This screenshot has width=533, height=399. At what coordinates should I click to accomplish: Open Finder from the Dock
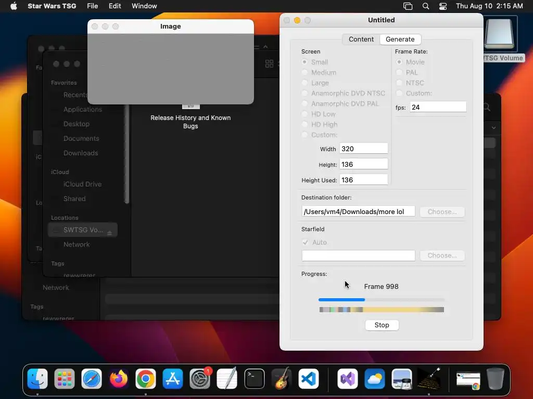click(37, 379)
